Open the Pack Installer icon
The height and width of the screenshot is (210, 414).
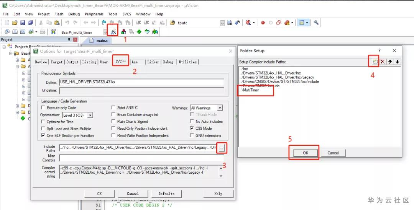point(155,32)
